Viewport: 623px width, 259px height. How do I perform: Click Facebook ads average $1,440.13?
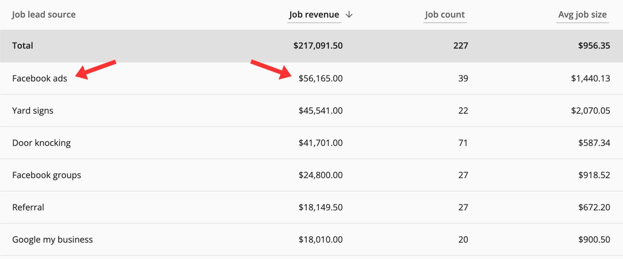click(590, 79)
